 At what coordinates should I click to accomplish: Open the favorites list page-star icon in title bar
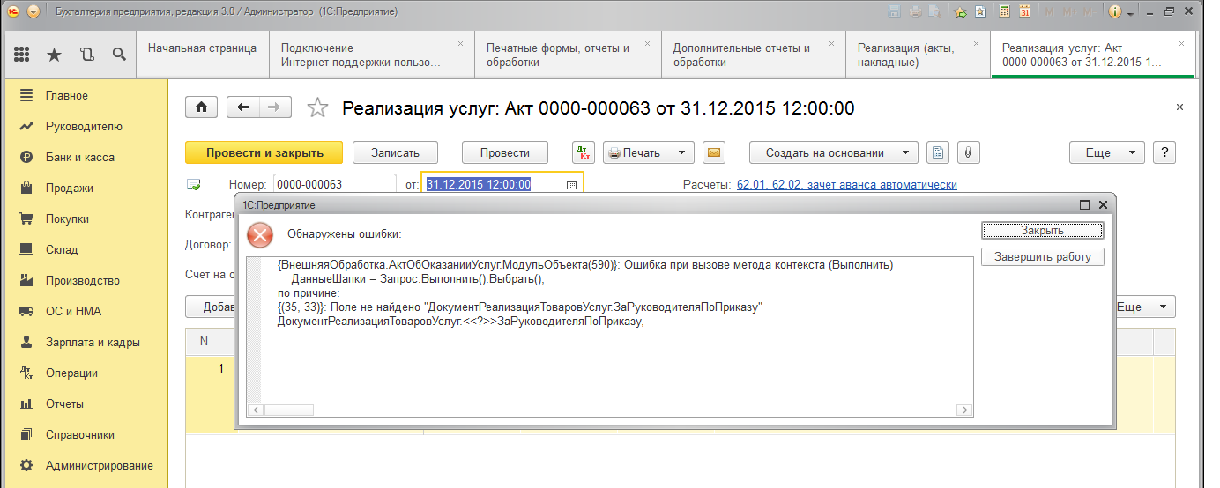point(981,12)
